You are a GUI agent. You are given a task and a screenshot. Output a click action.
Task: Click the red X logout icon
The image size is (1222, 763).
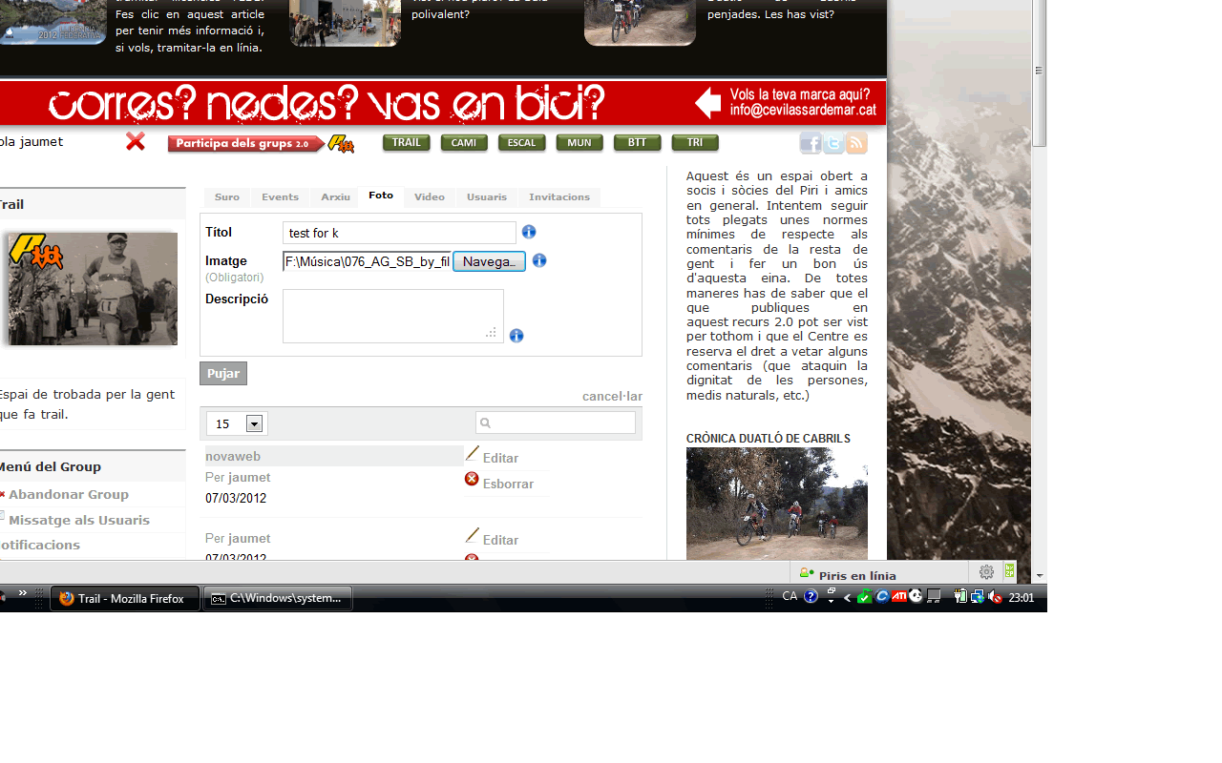[136, 141]
